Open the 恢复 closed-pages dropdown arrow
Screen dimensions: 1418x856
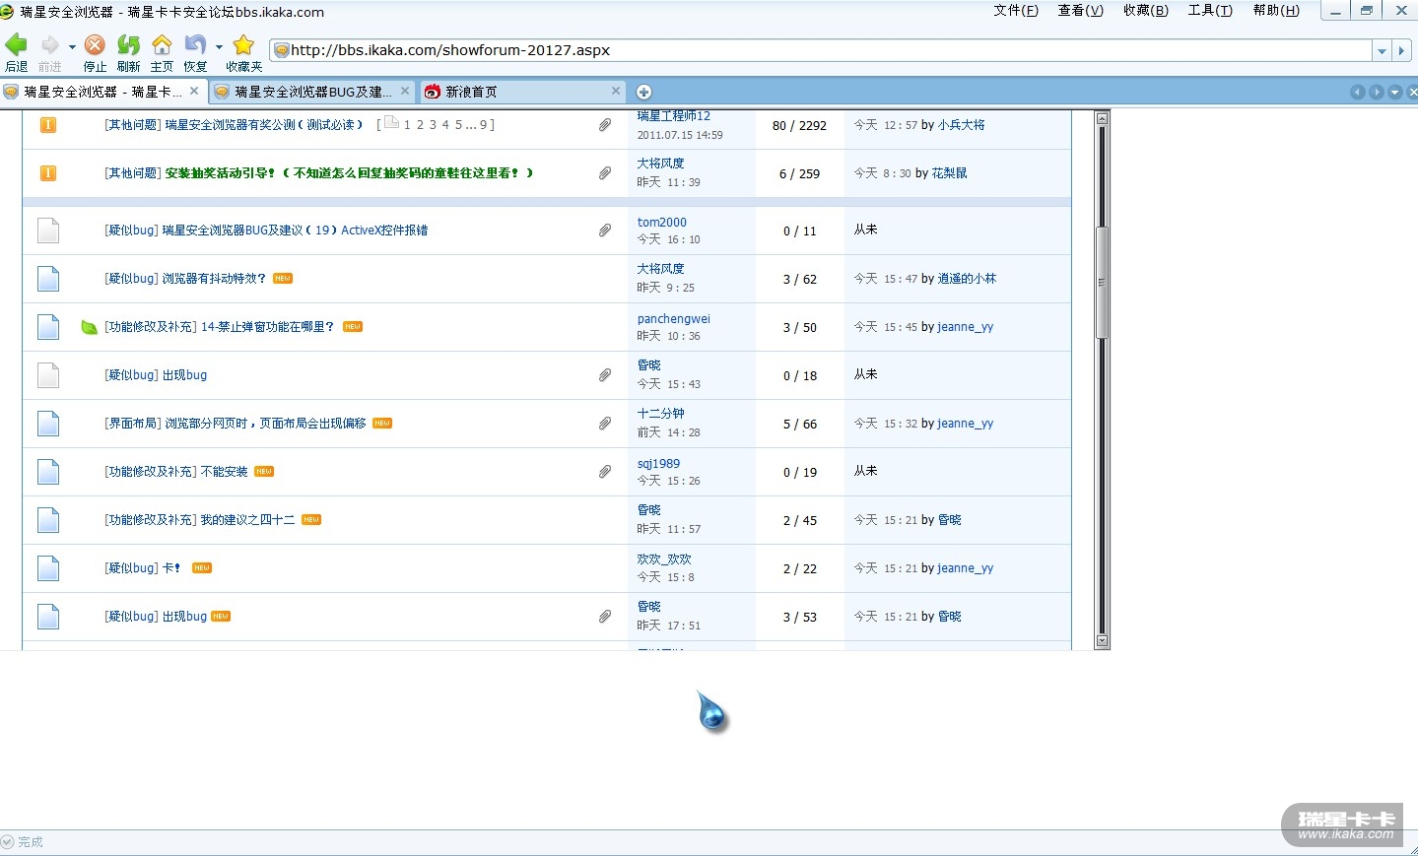click(x=219, y=46)
